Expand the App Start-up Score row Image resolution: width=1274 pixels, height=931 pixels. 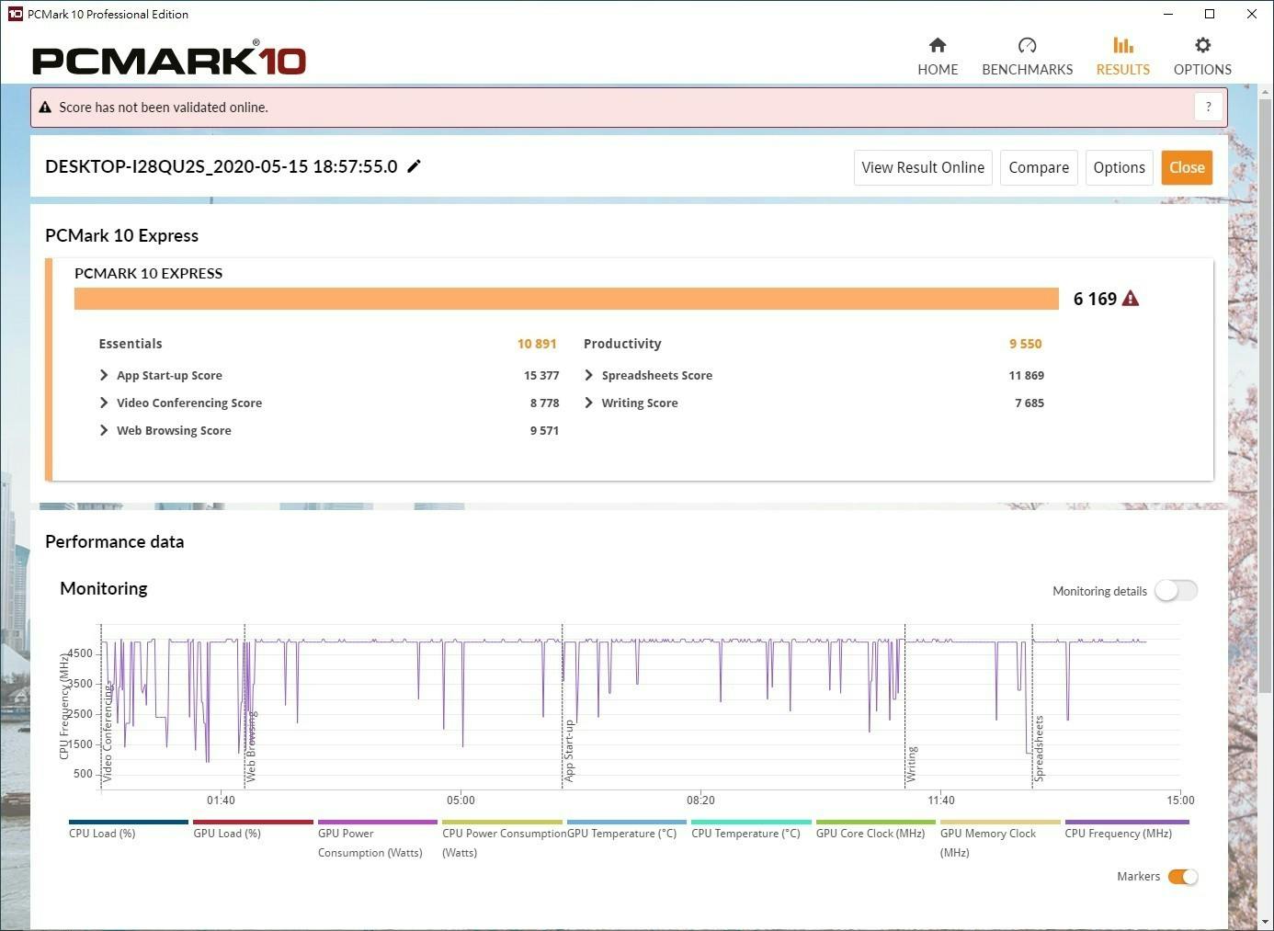[x=104, y=375]
